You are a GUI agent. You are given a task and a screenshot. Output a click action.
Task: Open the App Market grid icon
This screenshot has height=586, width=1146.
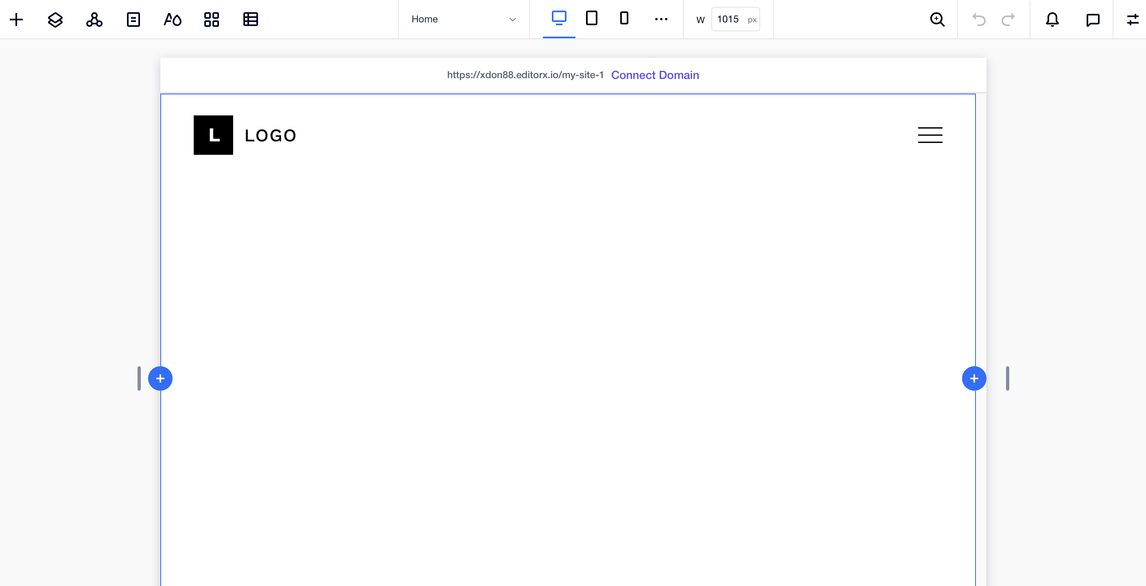[x=211, y=19]
